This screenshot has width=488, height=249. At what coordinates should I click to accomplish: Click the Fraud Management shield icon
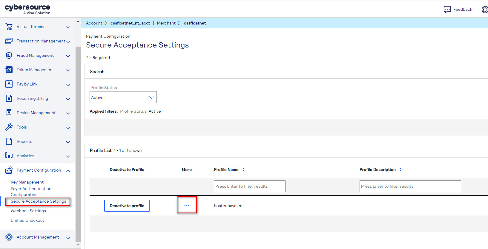click(x=9, y=55)
